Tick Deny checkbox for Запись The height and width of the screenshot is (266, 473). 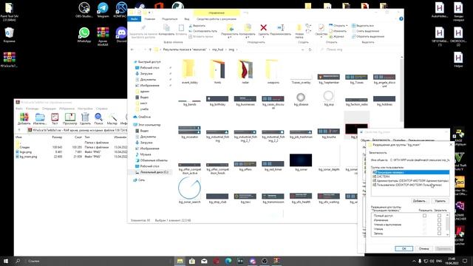pyautogui.click(x=439, y=233)
